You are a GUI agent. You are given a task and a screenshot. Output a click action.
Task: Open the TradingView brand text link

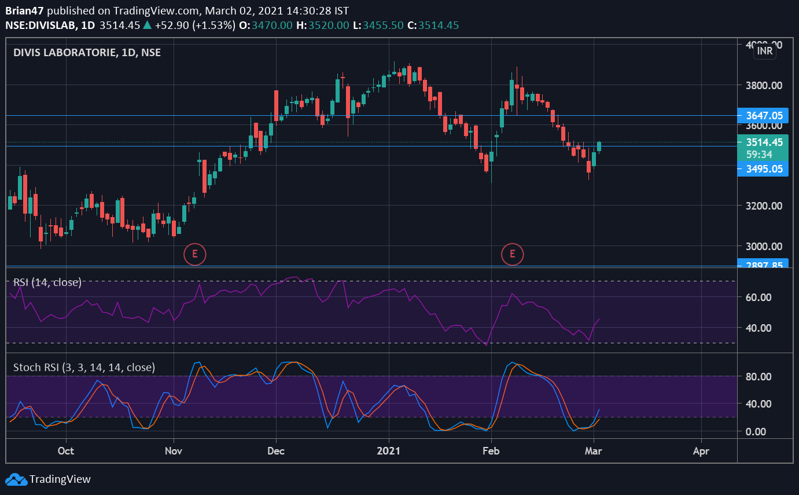pos(60,479)
